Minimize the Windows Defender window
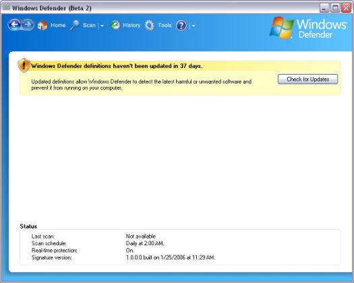Image resolution: width=354 pixels, height=283 pixels. click(x=324, y=8)
